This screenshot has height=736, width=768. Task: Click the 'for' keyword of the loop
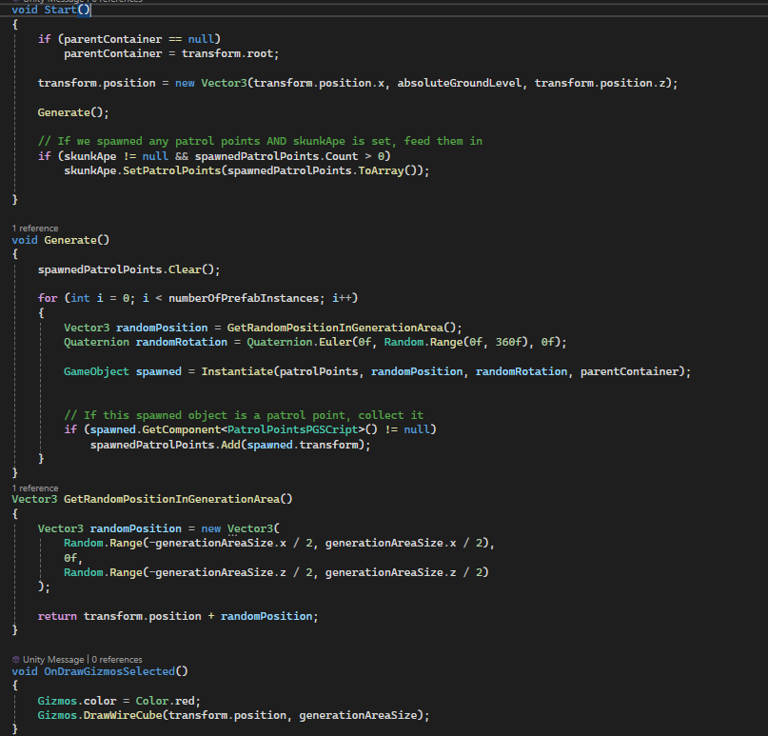48,298
